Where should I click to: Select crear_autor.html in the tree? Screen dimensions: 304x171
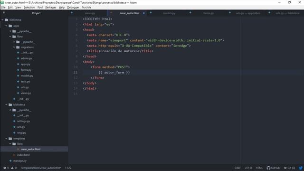pyautogui.click(x=30, y=149)
